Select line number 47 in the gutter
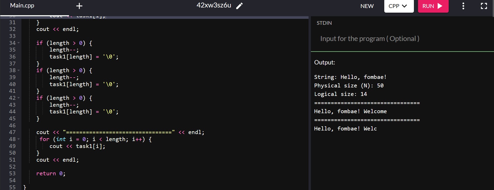Screen dimensions: 494x190 click(x=12, y=132)
